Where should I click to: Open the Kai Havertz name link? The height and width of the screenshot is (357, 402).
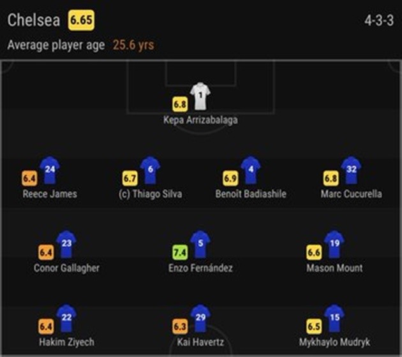click(x=200, y=342)
